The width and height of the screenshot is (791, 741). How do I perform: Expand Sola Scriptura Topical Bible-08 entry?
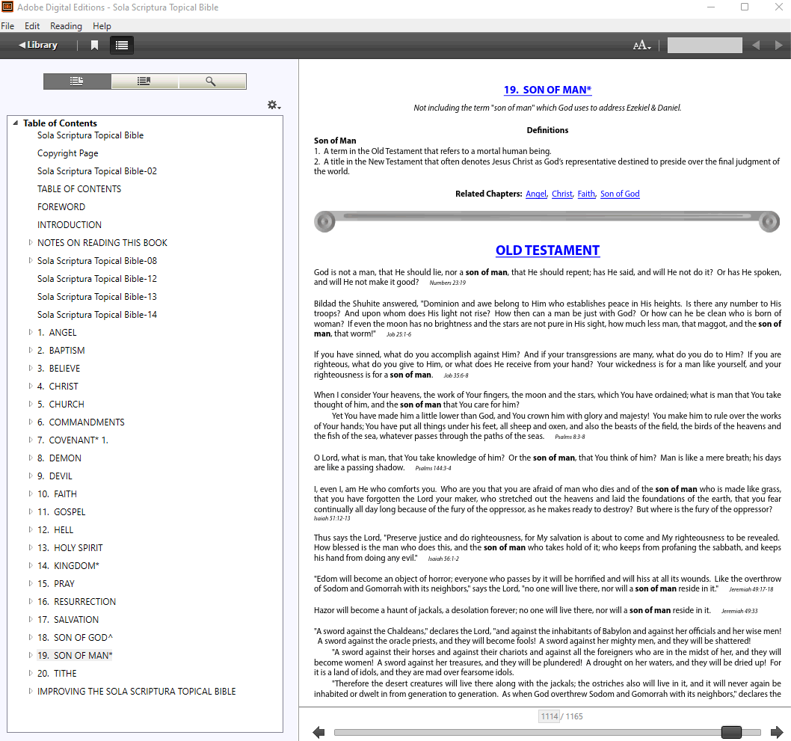click(30, 260)
